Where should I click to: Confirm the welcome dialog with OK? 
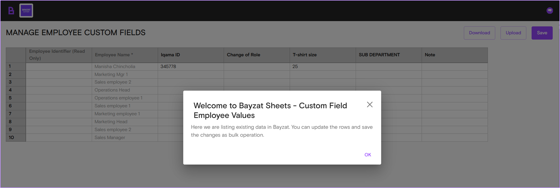pyautogui.click(x=367, y=155)
